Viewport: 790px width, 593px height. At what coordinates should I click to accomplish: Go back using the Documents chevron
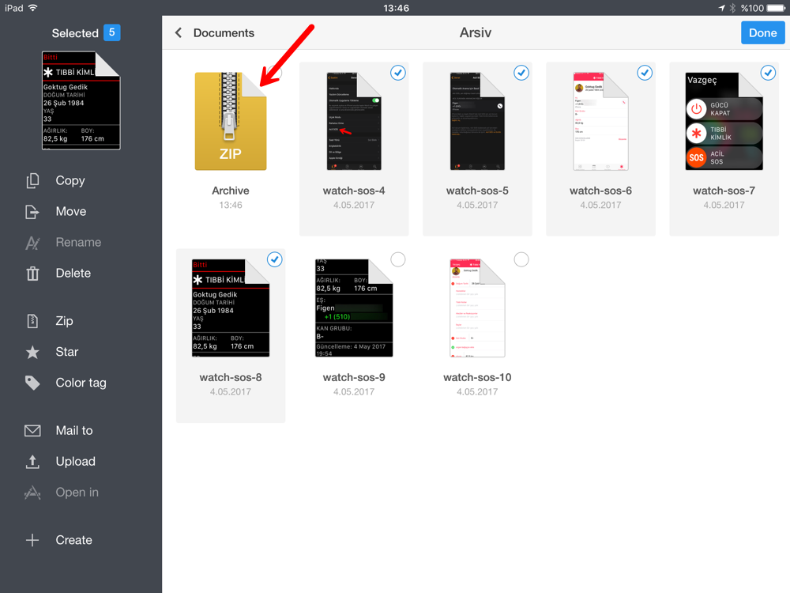179,33
